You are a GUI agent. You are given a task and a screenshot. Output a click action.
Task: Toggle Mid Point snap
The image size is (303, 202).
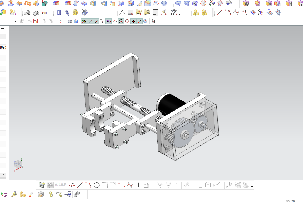pyautogui.click(x=96, y=22)
